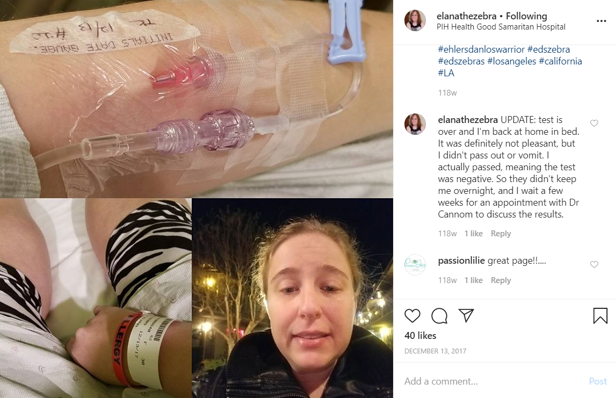The height and width of the screenshot is (398, 616).
Task: Open elanathezebra's profile picture in the header
Action: [x=415, y=20]
